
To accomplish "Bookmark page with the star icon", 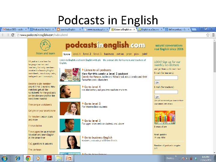I will [x=208, y=35].
